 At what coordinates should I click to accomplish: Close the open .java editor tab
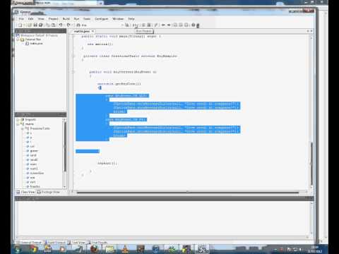(x=93, y=31)
